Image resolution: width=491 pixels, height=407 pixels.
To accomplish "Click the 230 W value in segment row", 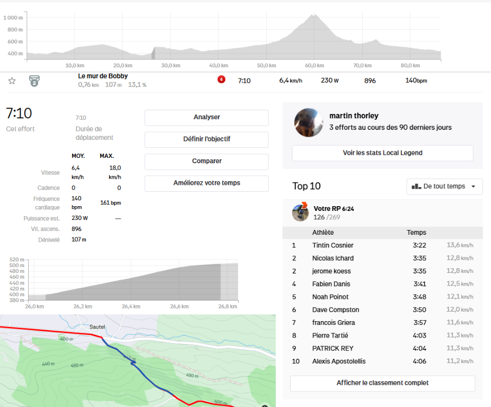I will [x=329, y=81].
